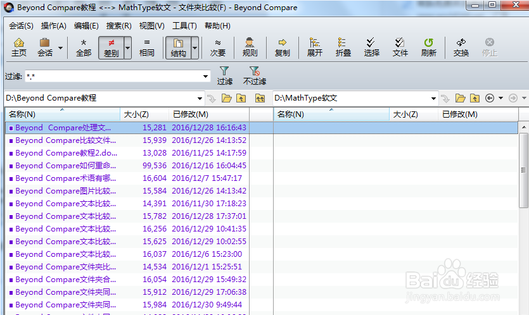Open the 操作(A) menu
The image size is (529, 315).
click(x=54, y=26)
